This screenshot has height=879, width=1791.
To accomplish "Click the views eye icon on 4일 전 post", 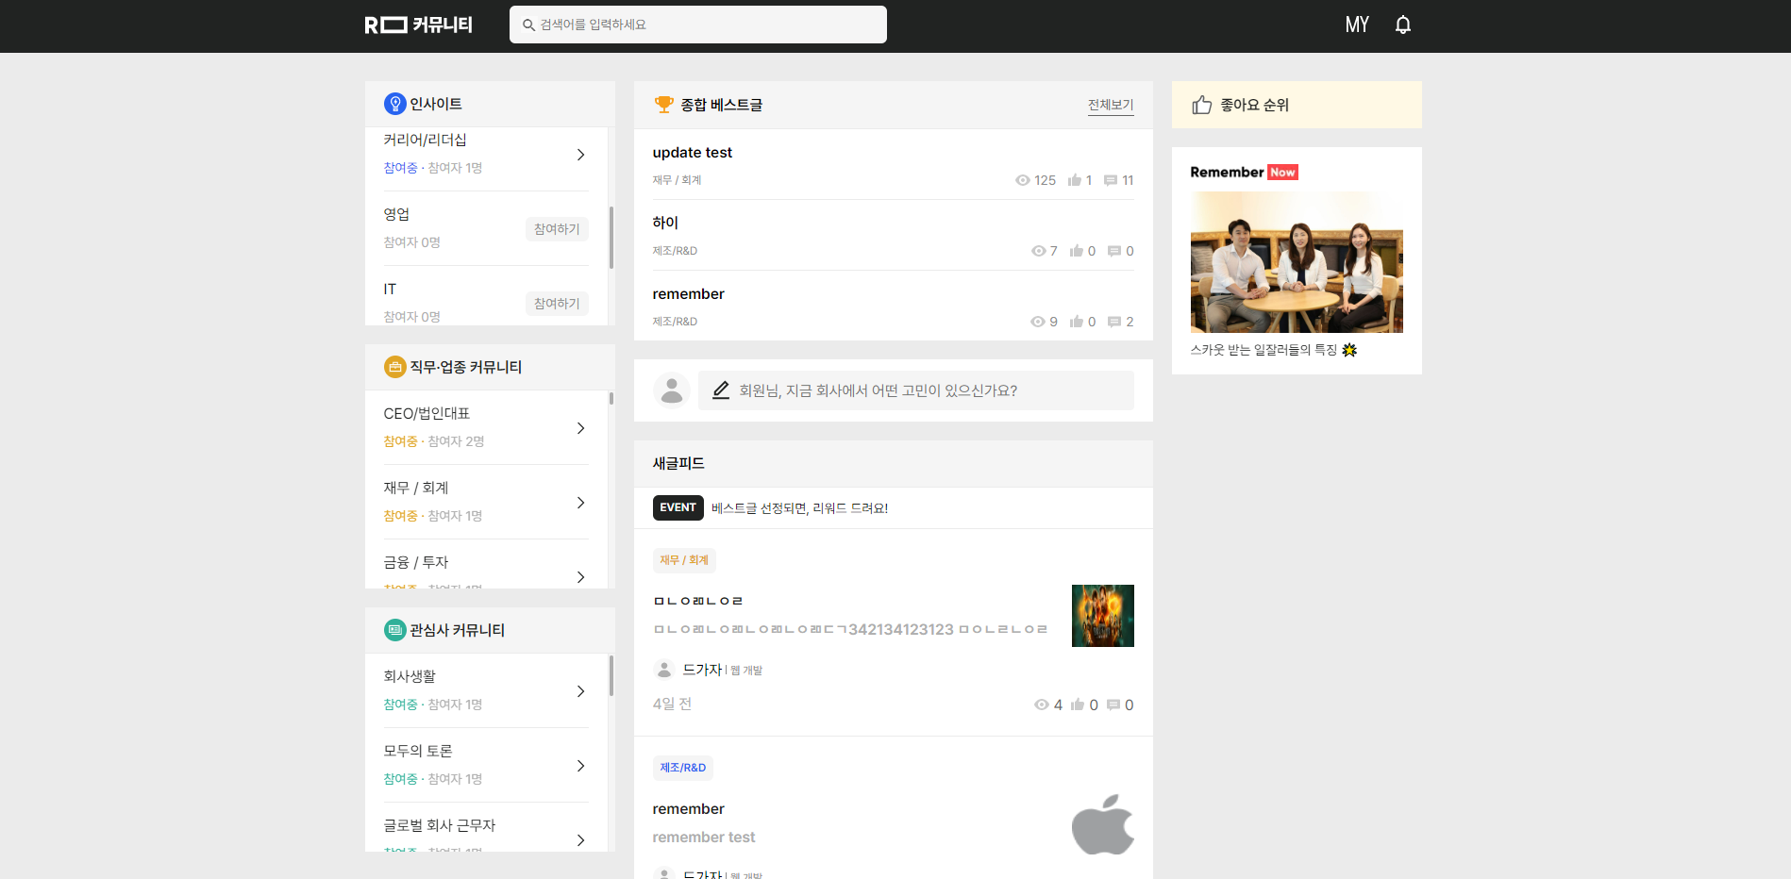I will pos(1042,705).
